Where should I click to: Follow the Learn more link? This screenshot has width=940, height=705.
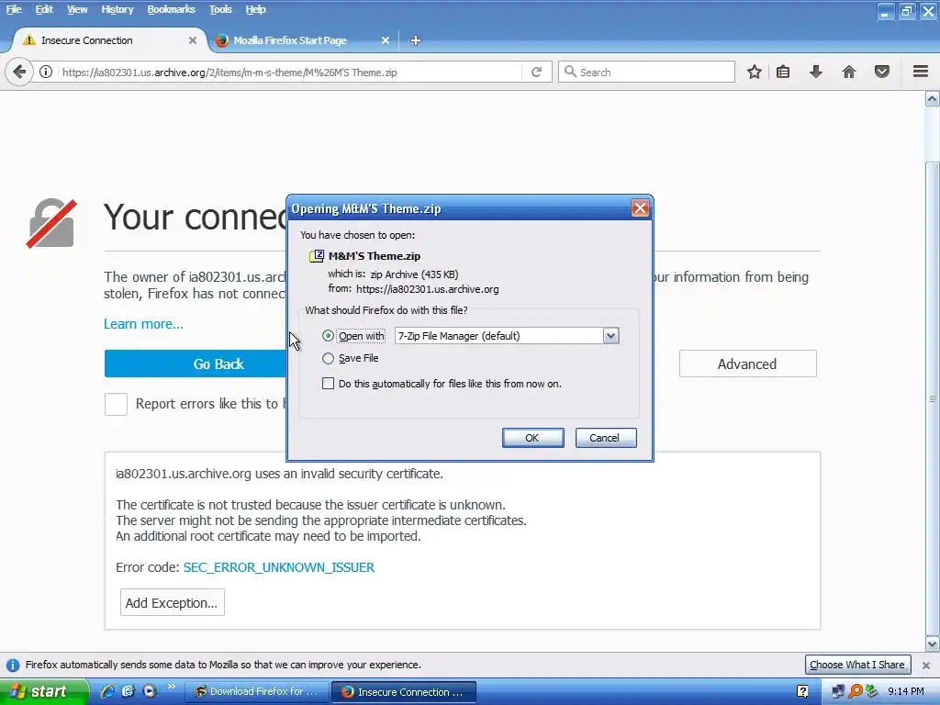(143, 324)
